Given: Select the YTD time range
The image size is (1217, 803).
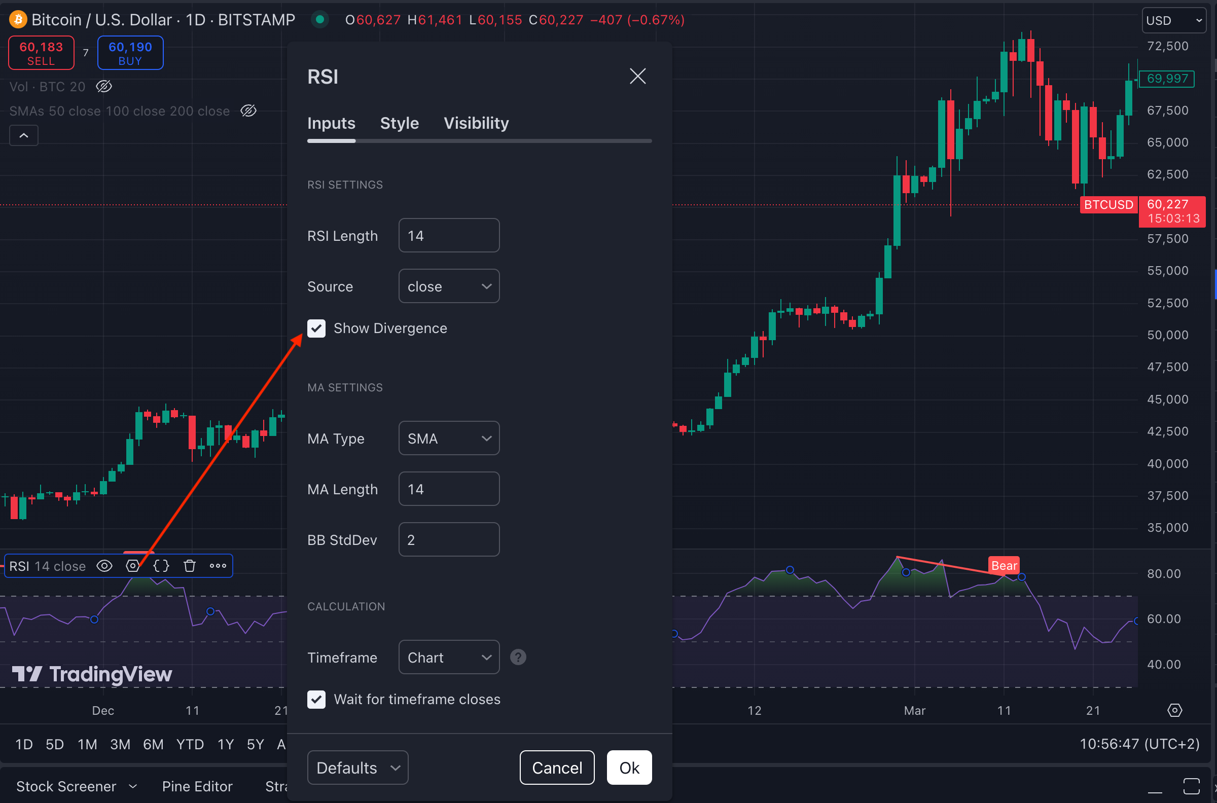Looking at the screenshot, I should 190,744.
